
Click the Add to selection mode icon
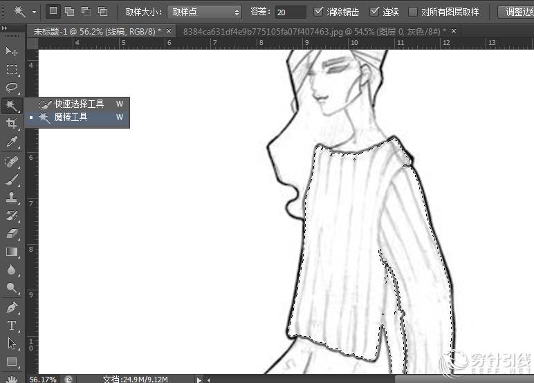[x=69, y=12]
